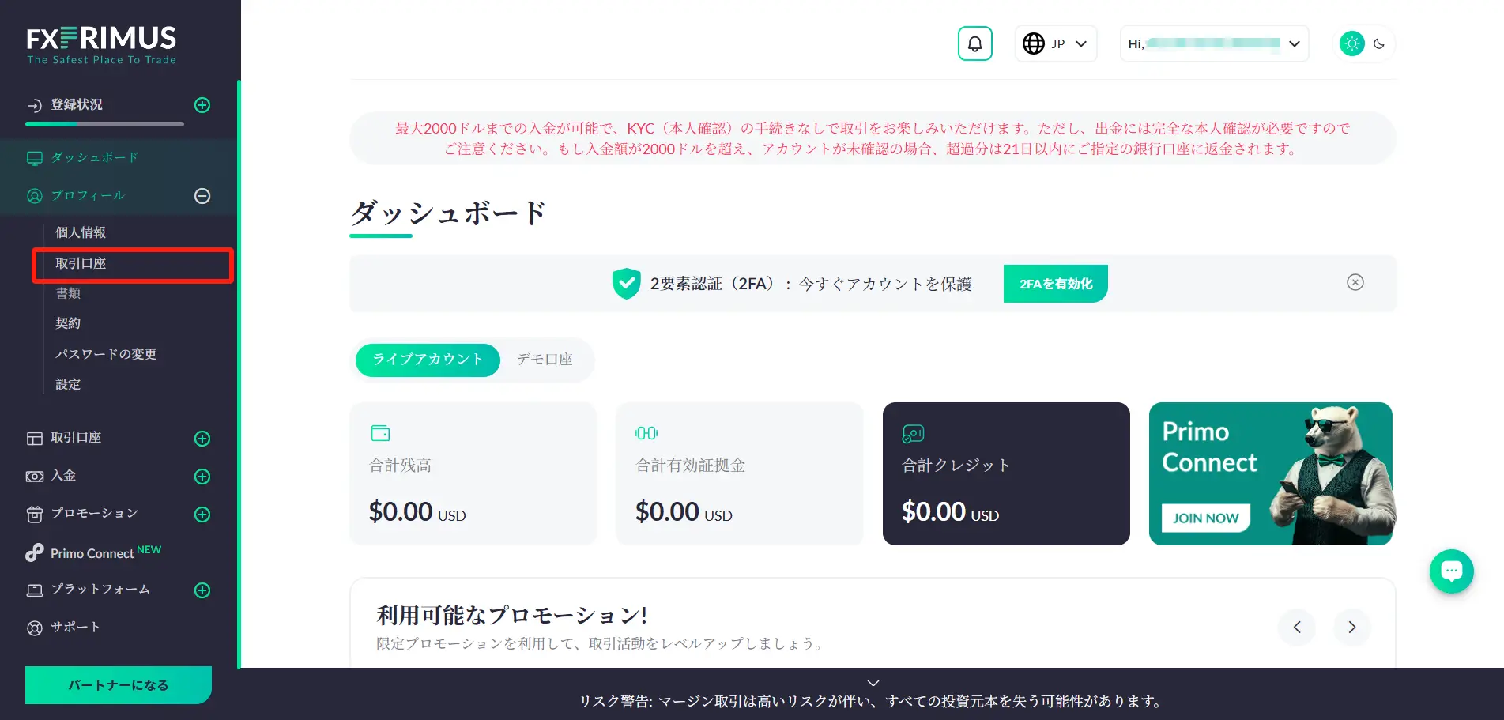Click the notification bell icon
This screenshot has height=720, width=1504.
pos(974,43)
